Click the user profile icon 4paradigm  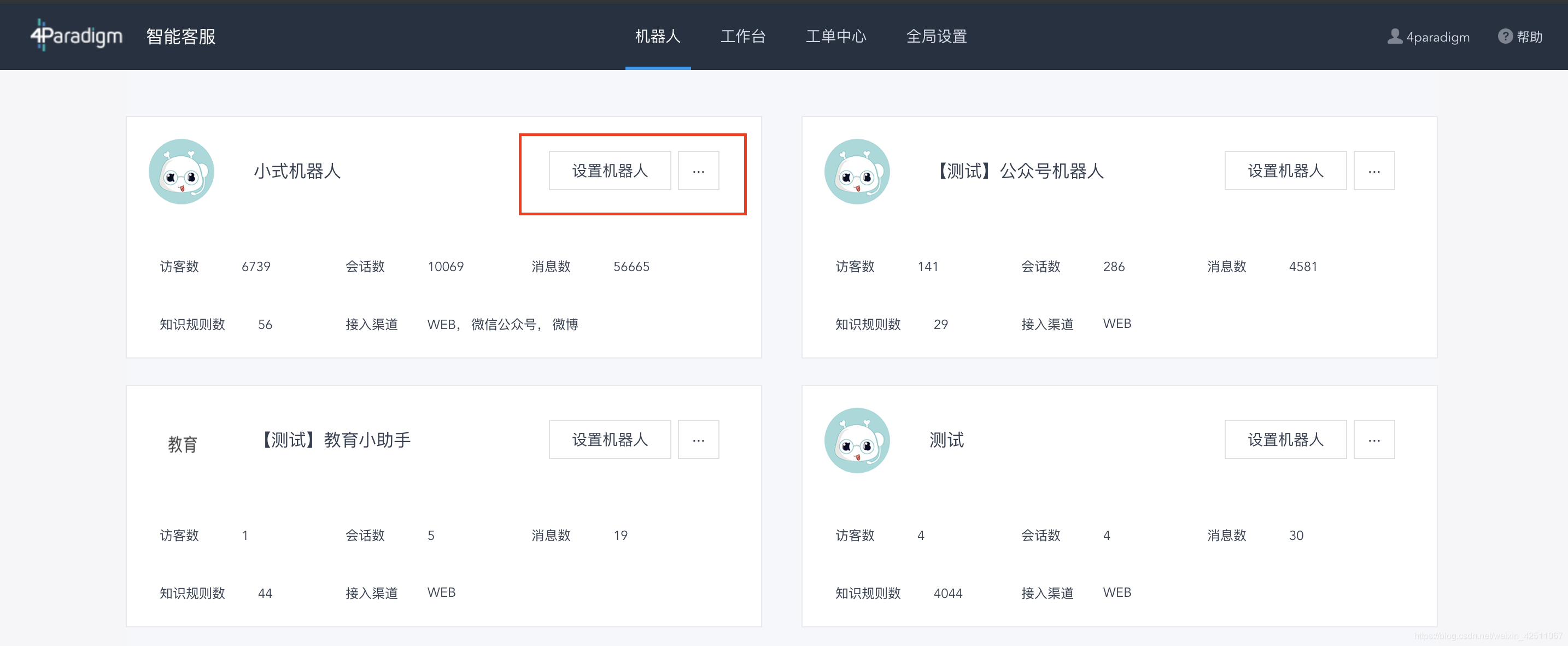pos(1394,37)
